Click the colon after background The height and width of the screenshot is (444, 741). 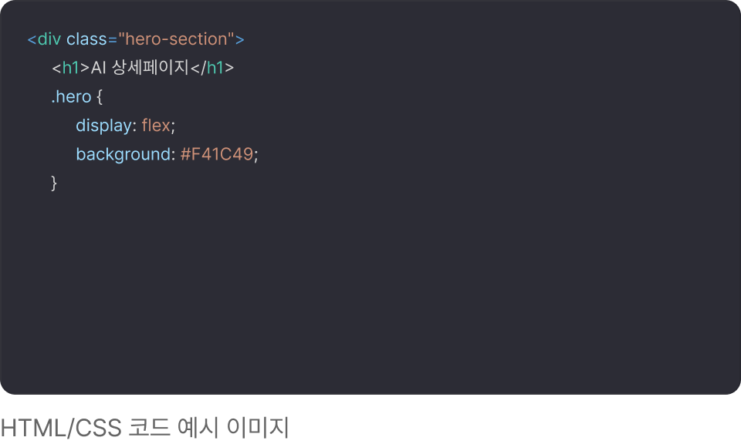tap(172, 154)
